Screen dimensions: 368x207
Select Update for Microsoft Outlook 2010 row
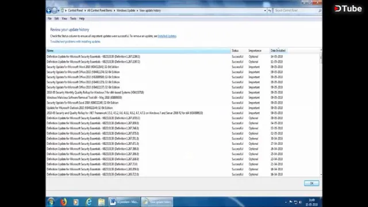(x=183, y=108)
